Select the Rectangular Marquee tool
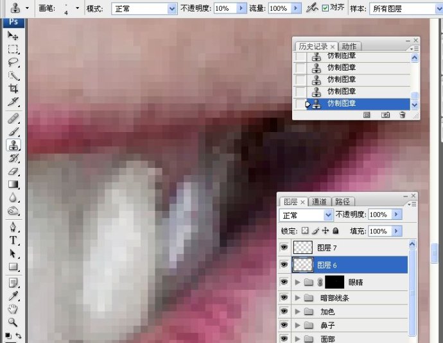Image resolution: width=443 pixels, height=343 pixels. [13, 49]
